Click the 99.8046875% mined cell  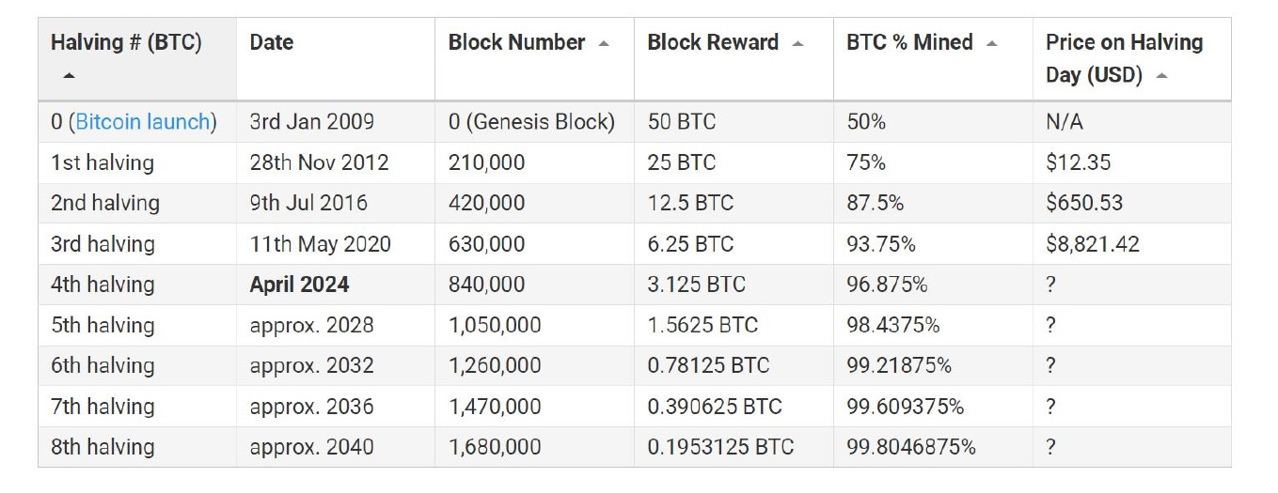(911, 447)
